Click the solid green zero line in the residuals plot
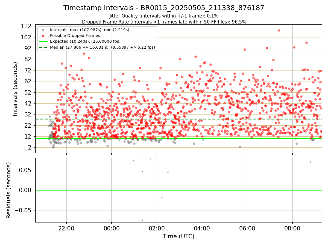The width and height of the screenshot is (328, 246). click(178, 190)
